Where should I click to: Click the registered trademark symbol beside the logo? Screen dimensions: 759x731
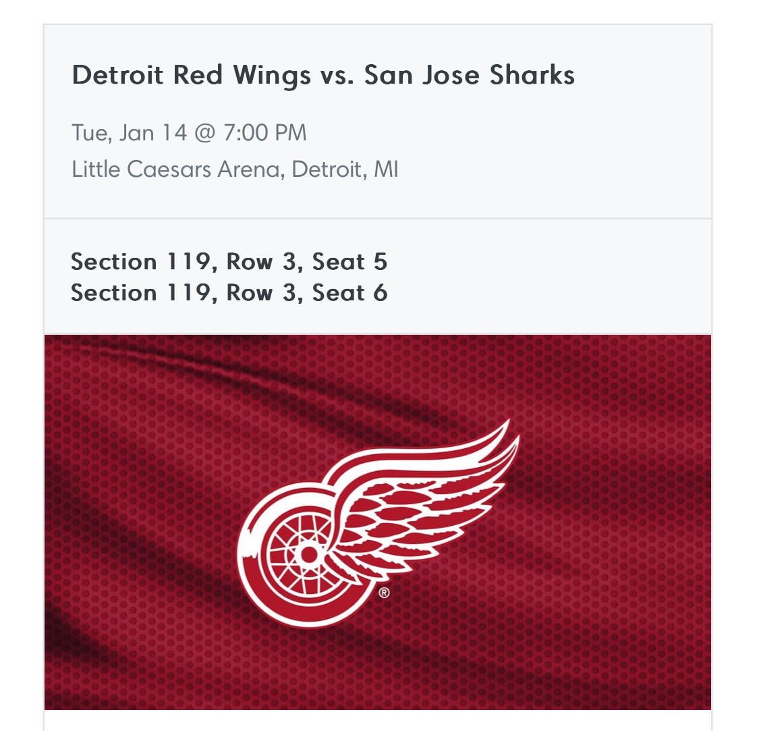pyautogui.click(x=384, y=593)
